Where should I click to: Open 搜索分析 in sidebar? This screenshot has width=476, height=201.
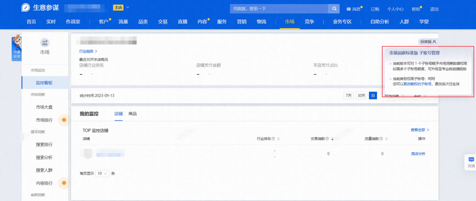(x=44, y=157)
